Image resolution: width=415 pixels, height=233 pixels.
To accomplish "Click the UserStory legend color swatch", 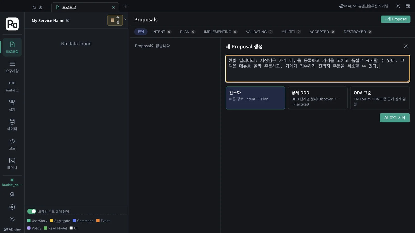I will (29, 221).
